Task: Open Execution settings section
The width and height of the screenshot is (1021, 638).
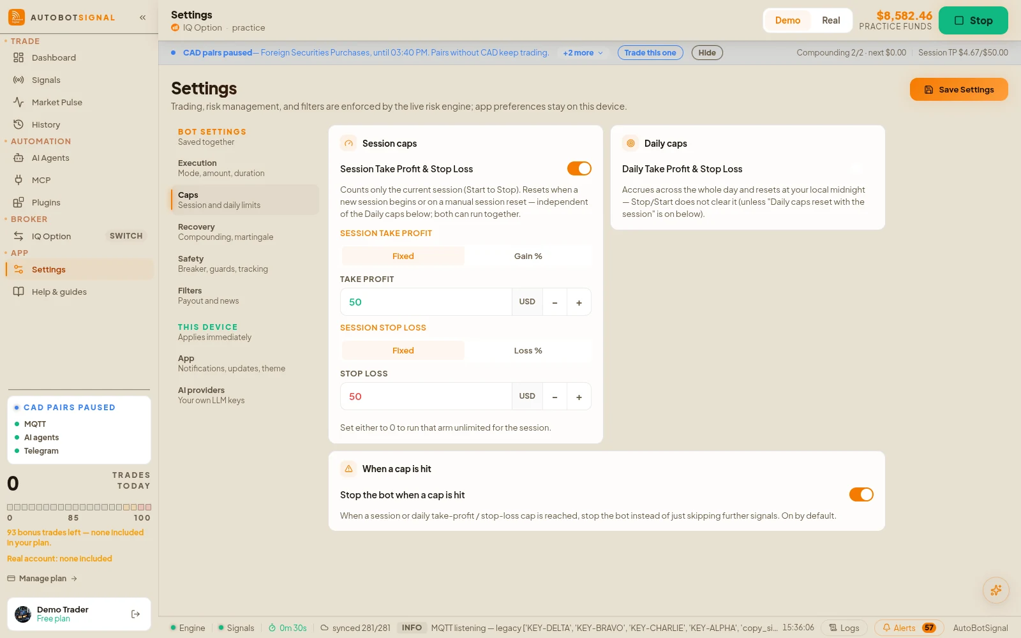Action: [244, 168]
